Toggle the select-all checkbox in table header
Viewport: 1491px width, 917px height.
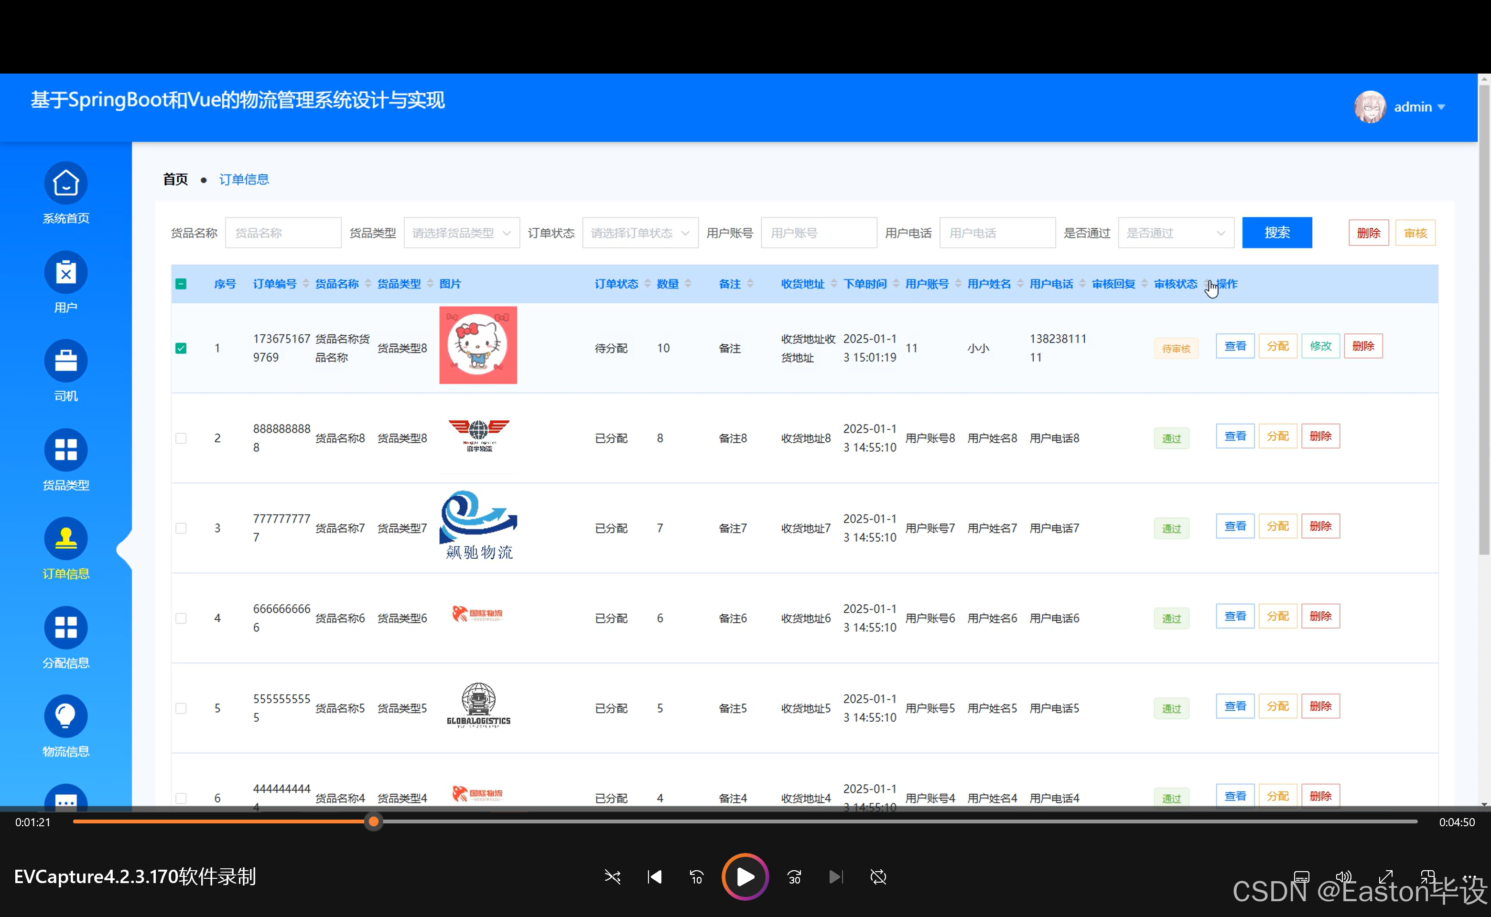181,284
